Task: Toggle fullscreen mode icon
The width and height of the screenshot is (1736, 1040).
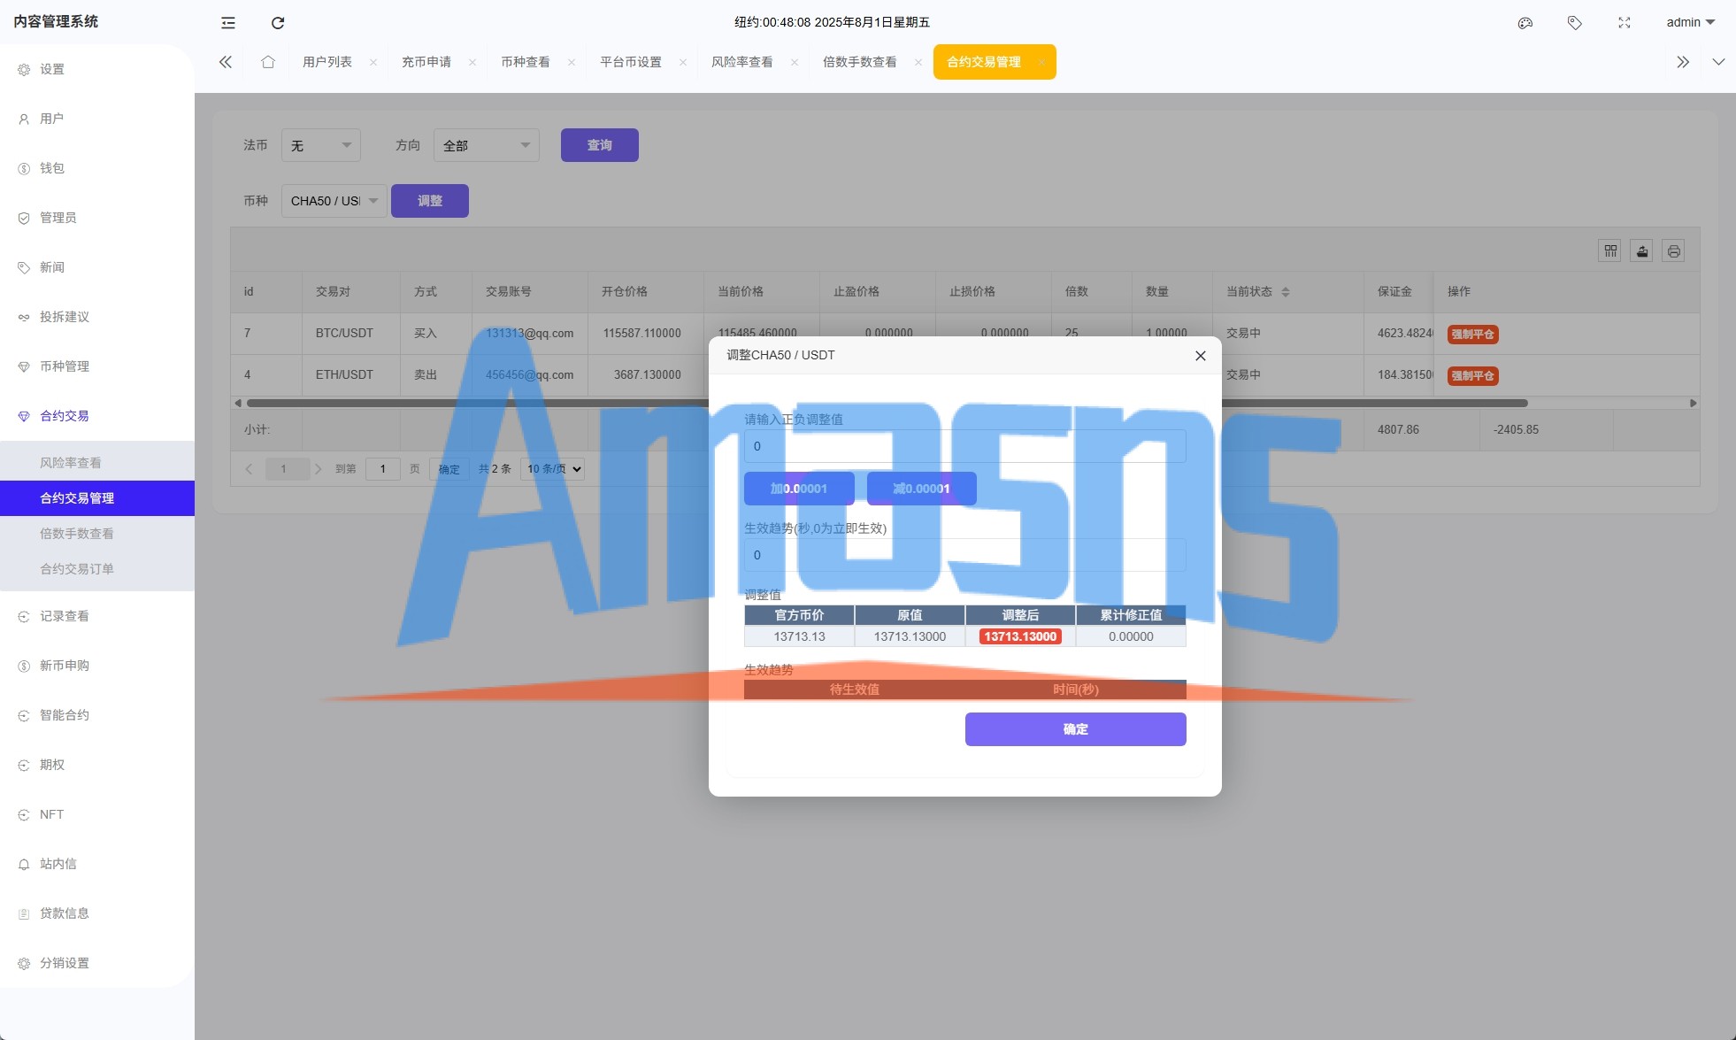Action: coord(1625,23)
